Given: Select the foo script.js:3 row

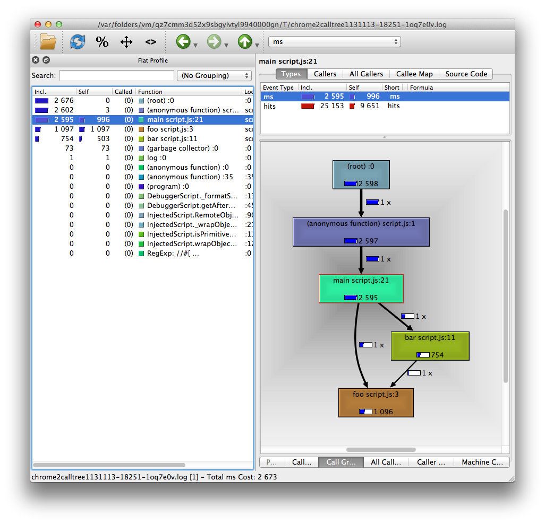Looking at the screenshot, I should click(142, 129).
